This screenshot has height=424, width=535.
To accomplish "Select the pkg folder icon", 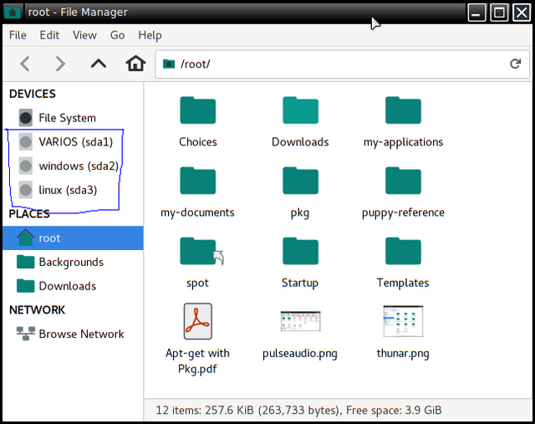I will coord(300,181).
